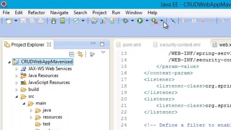This screenshot has height=130, width=231.
Task: Open the Project Explorer View Menu triangle
Action: click(103, 52)
